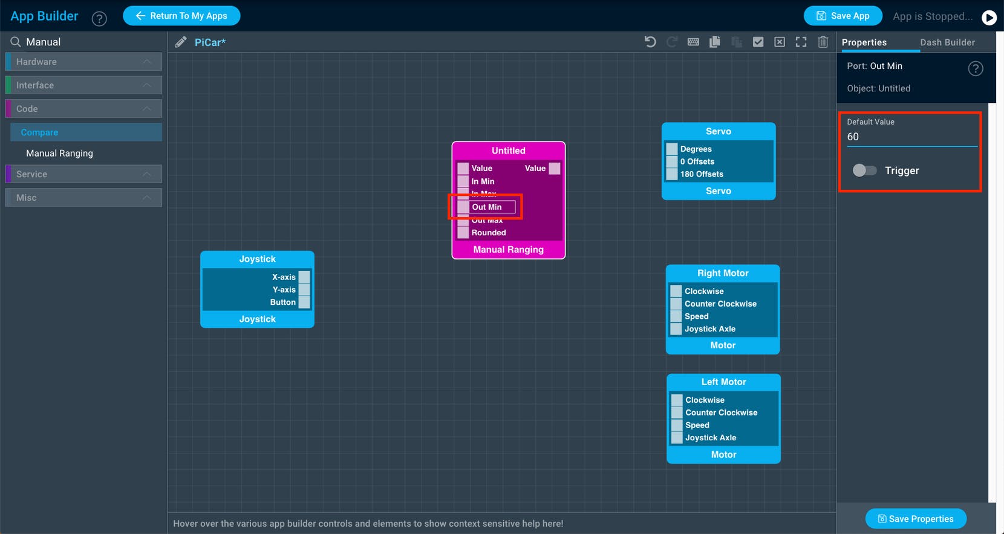Select the Untitled Manual Ranging node header
1004x534 pixels.
pos(508,151)
